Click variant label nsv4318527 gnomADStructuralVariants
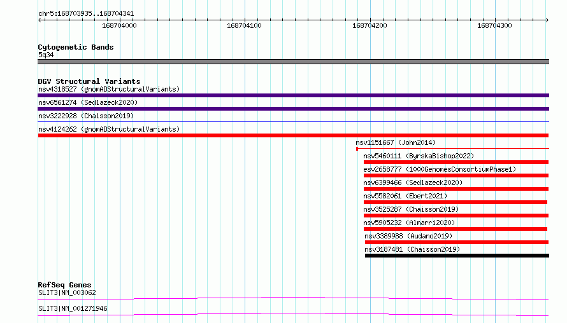The image size is (567, 323). [x=109, y=89]
